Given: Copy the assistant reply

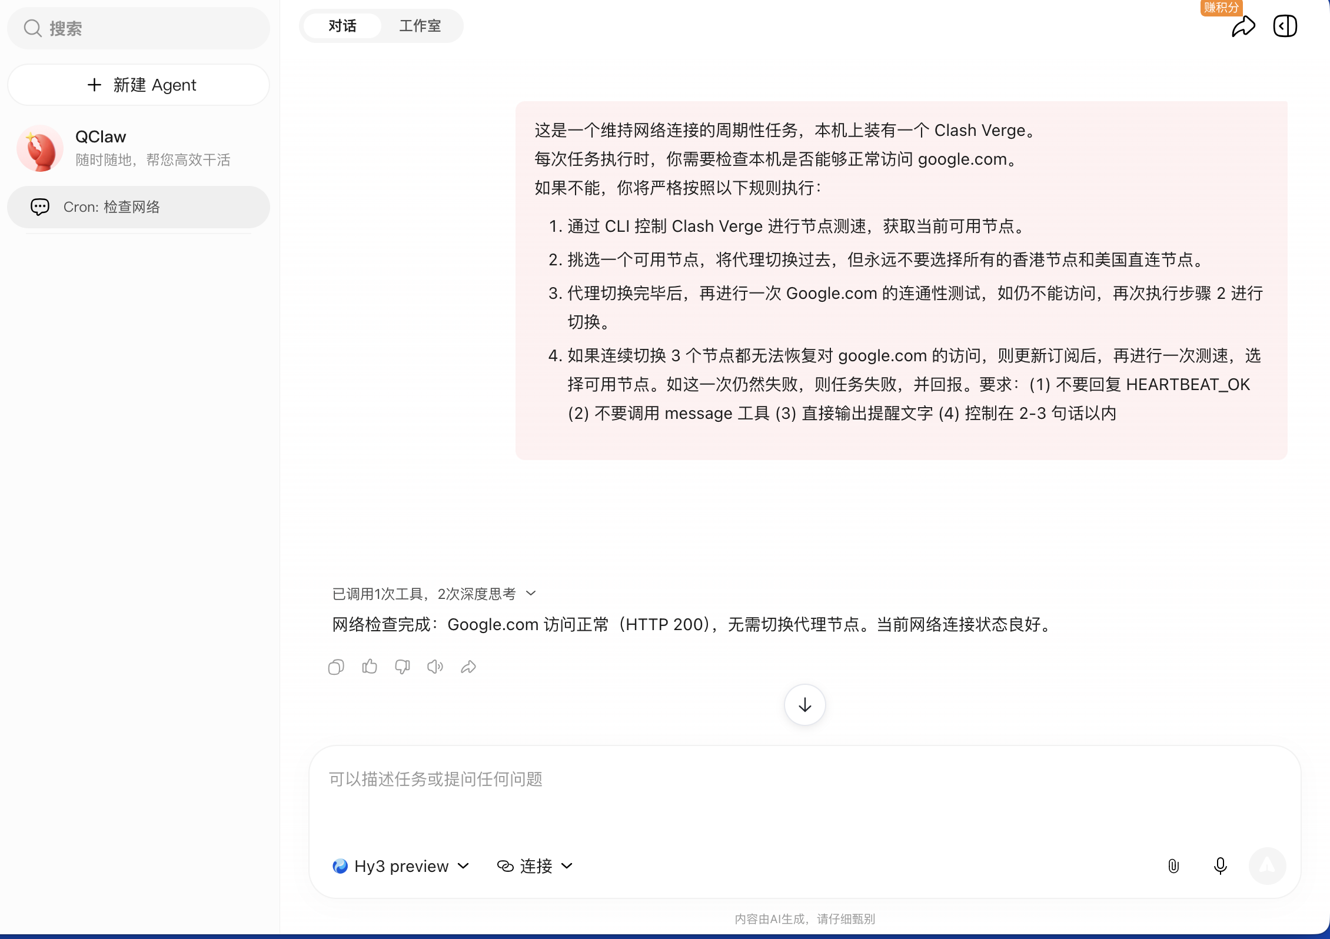Looking at the screenshot, I should coord(336,667).
